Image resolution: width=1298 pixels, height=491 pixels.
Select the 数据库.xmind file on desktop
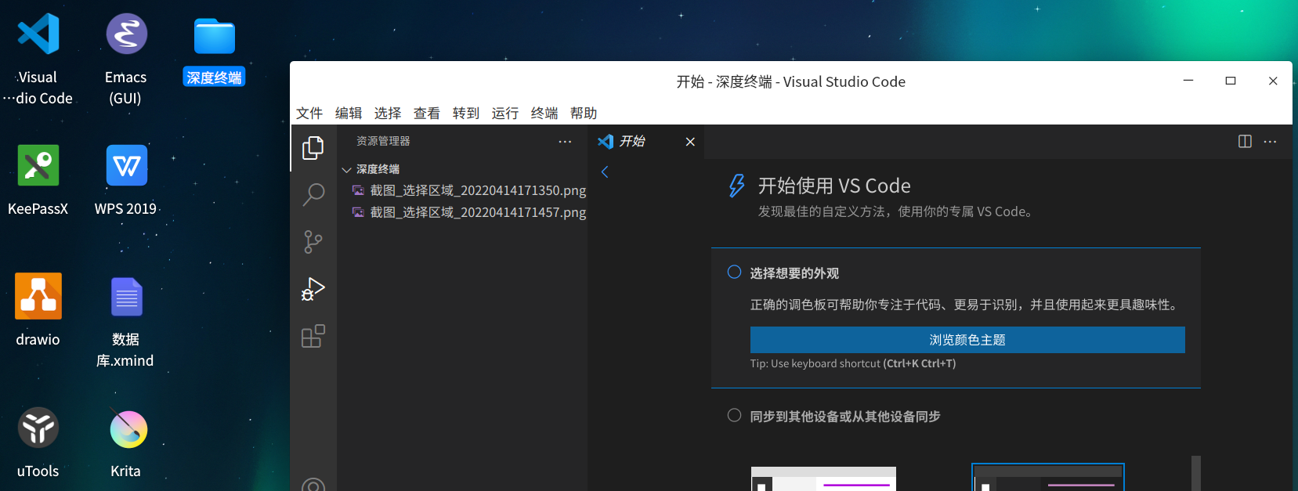point(126,297)
